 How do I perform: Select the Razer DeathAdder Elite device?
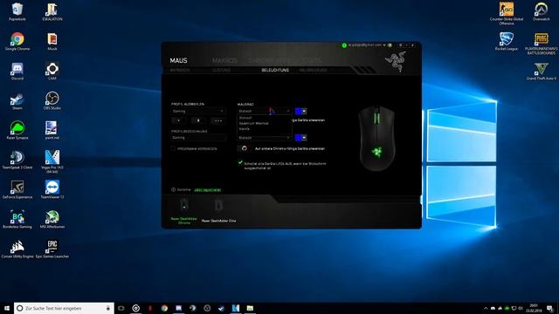tap(218, 211)
